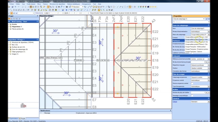Click the Undo arrow icon in the toolbar

pyautogui.click(x=15, y=7)
